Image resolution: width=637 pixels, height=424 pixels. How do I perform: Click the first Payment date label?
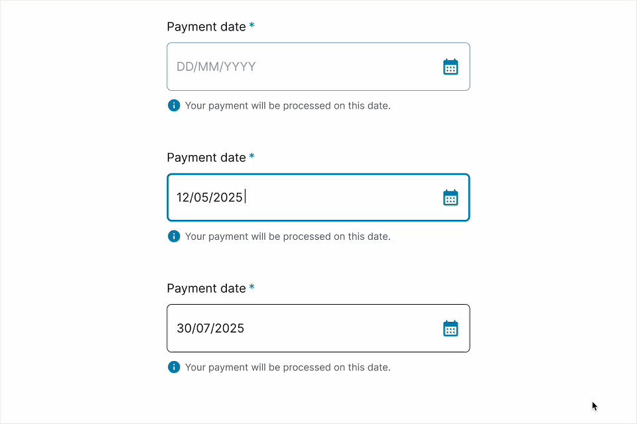click(x=206, y=26)
